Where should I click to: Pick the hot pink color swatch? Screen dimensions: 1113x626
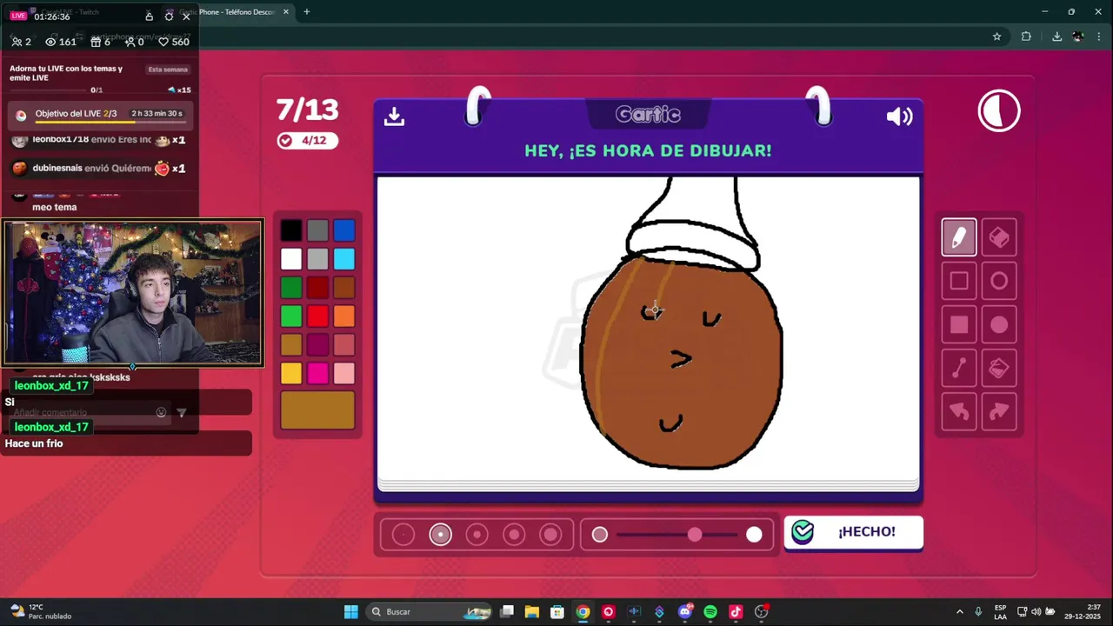(317, 374)
